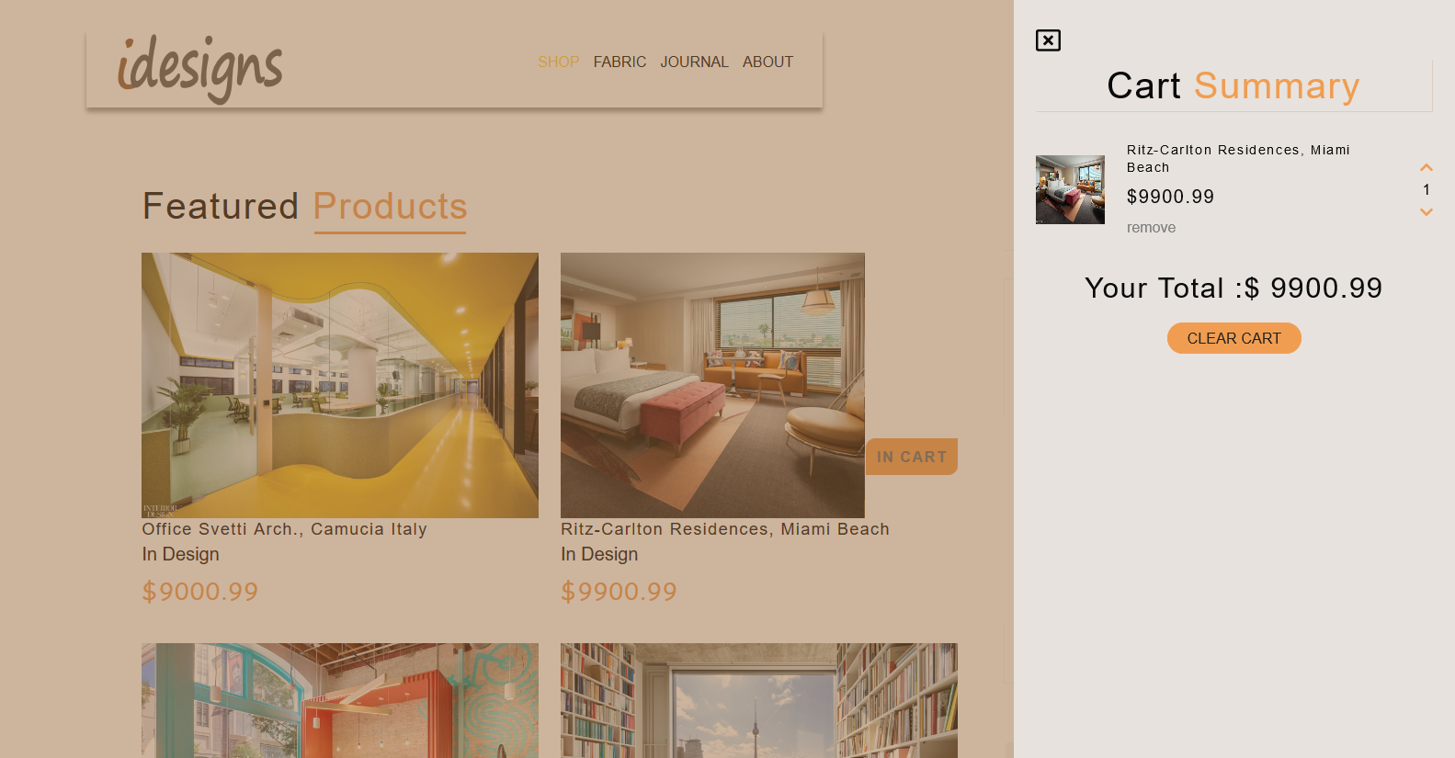Click the Clear Cart button

click(x=1233, y=338)
